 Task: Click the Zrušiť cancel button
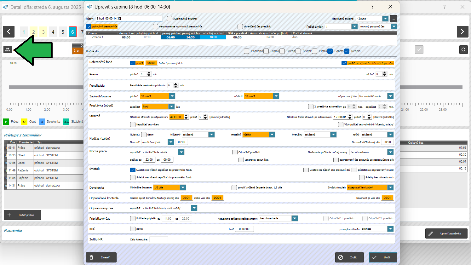349,257
